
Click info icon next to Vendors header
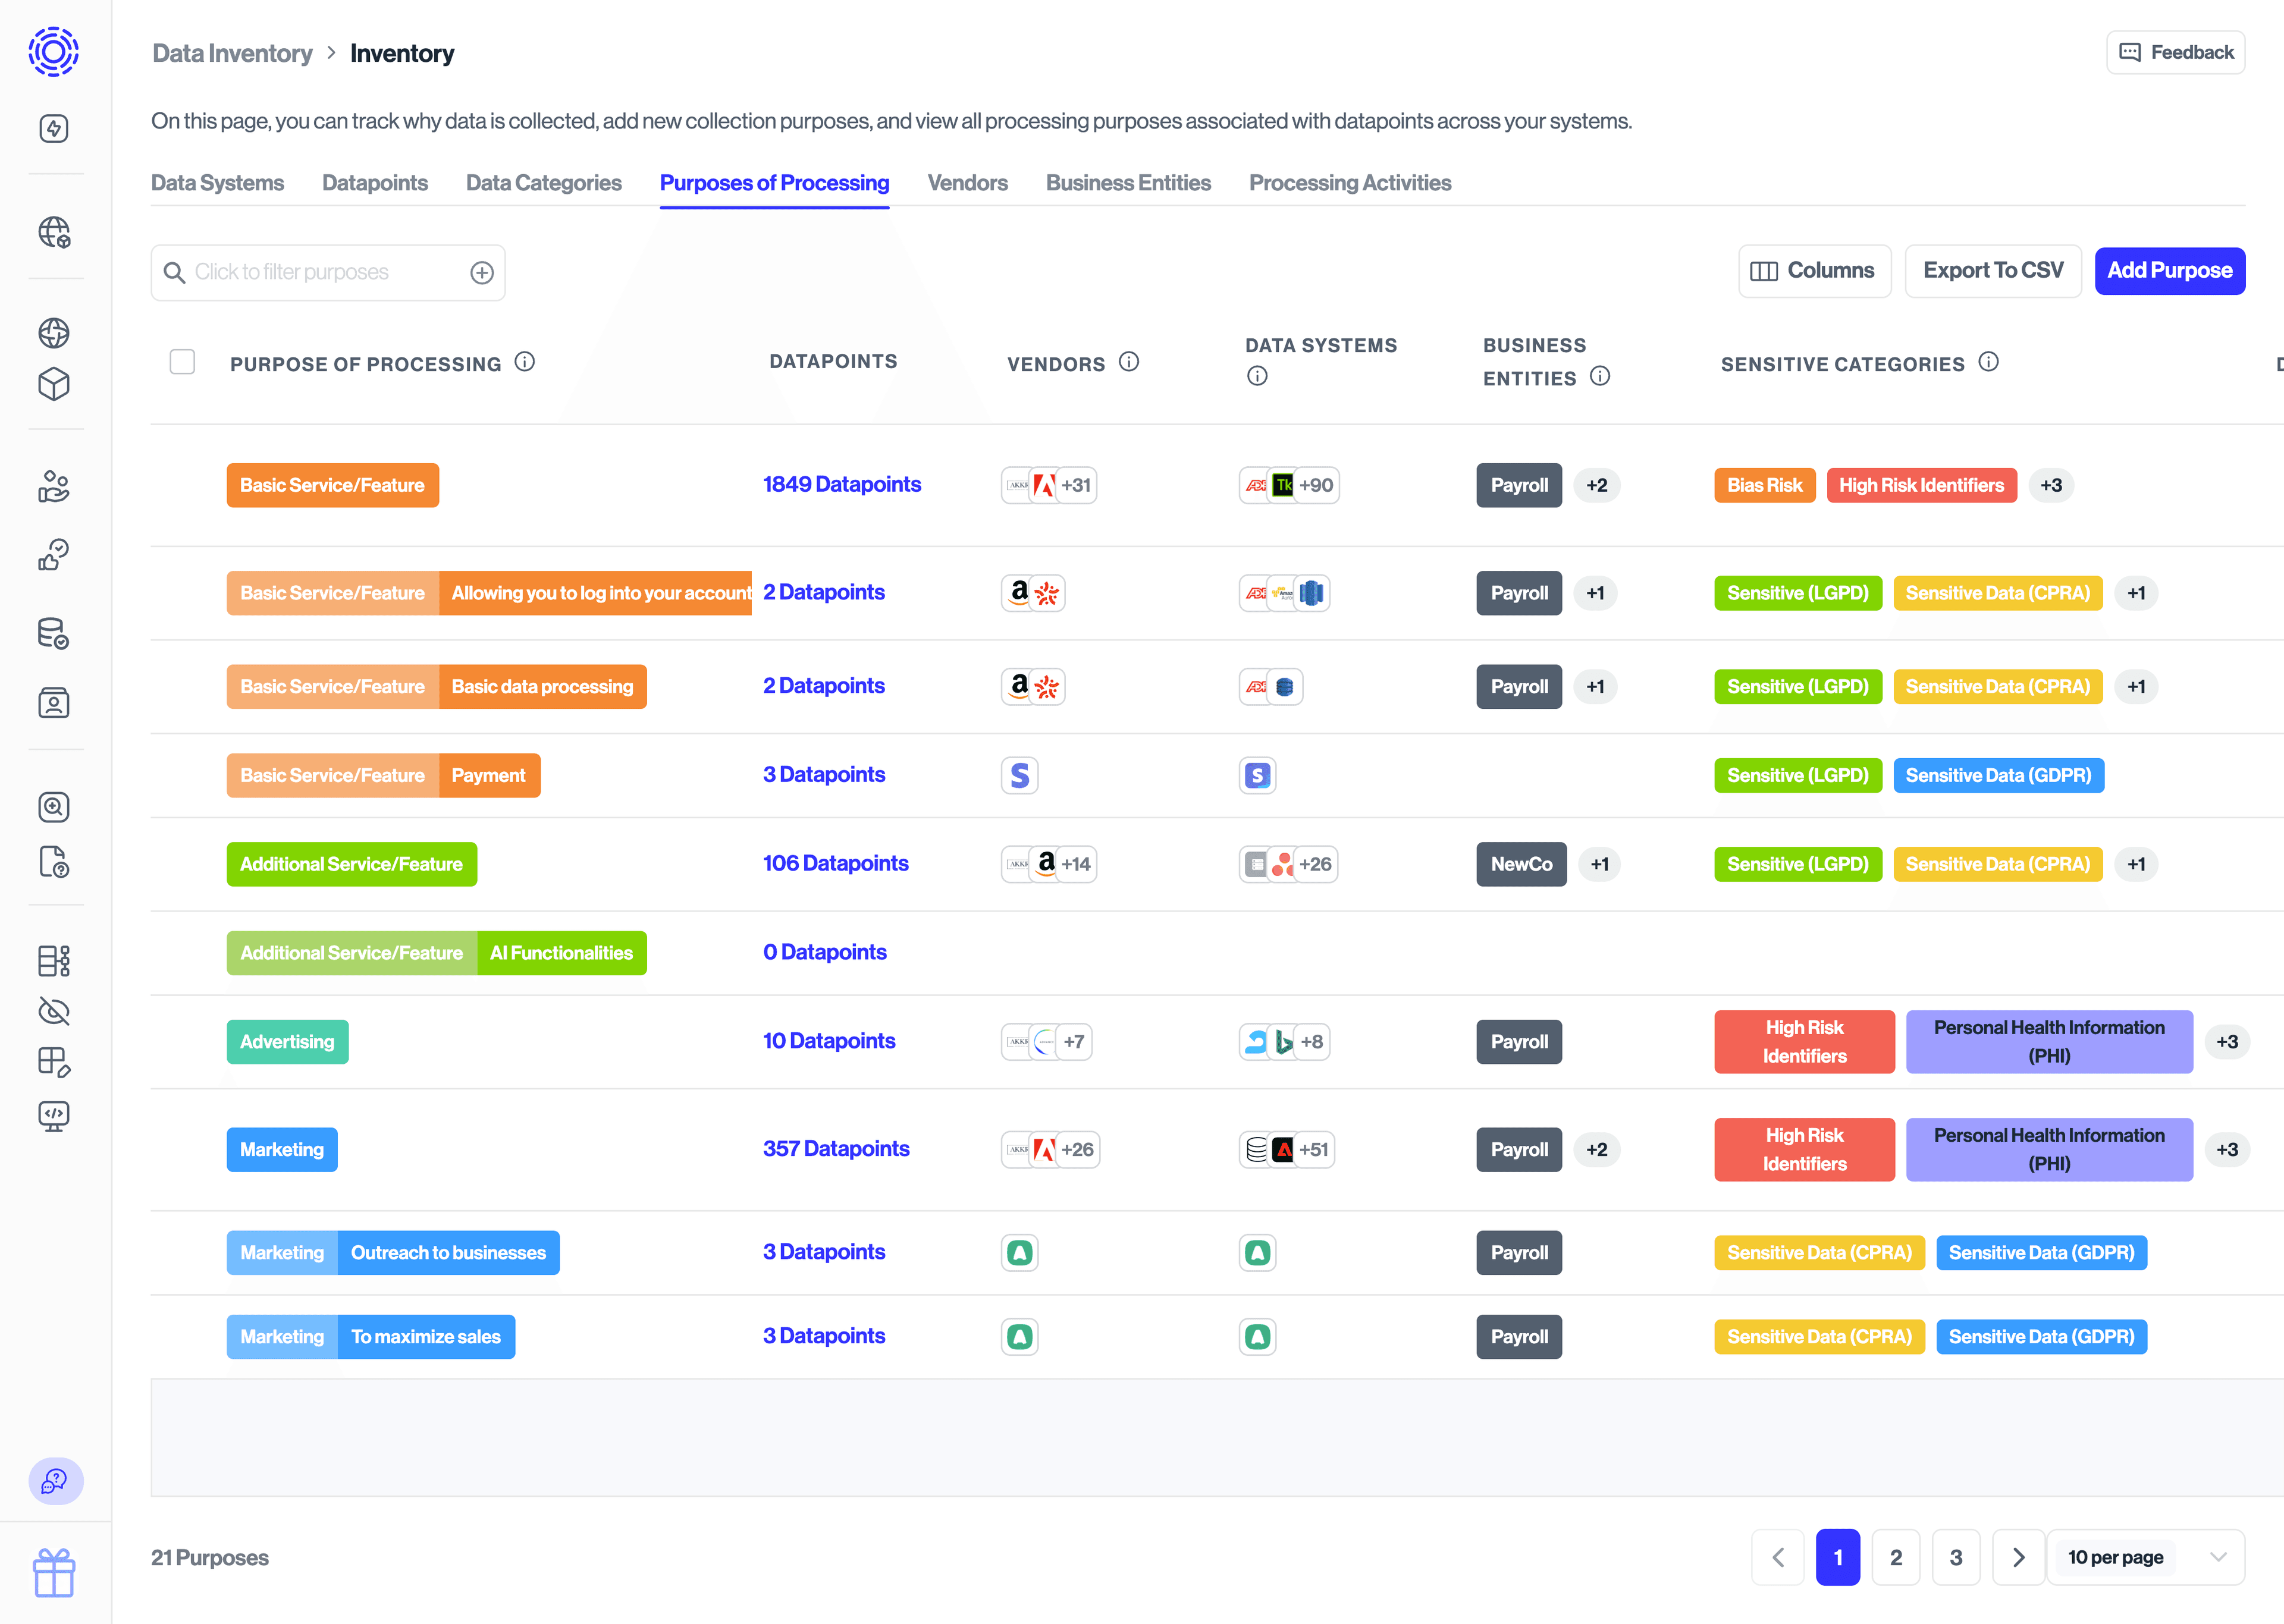pos(1129,362)
